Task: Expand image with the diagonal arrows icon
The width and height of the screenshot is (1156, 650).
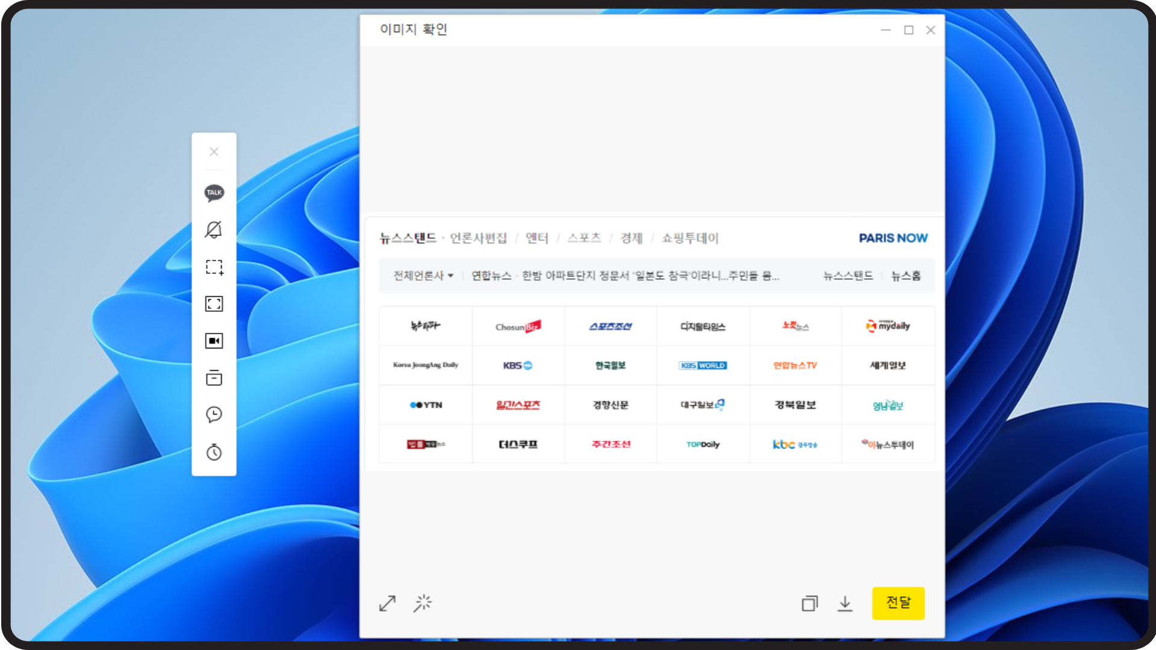Action: pos(387,603)
